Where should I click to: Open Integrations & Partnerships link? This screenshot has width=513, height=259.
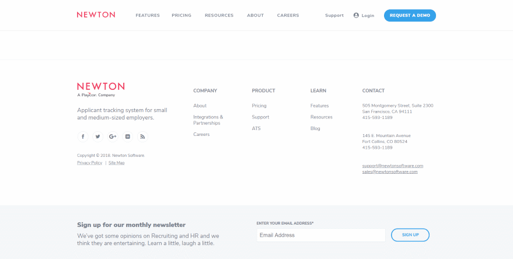(208, 120)
